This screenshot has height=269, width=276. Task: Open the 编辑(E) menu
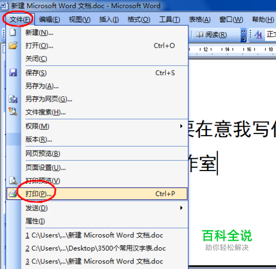click(x=49, y=19)
